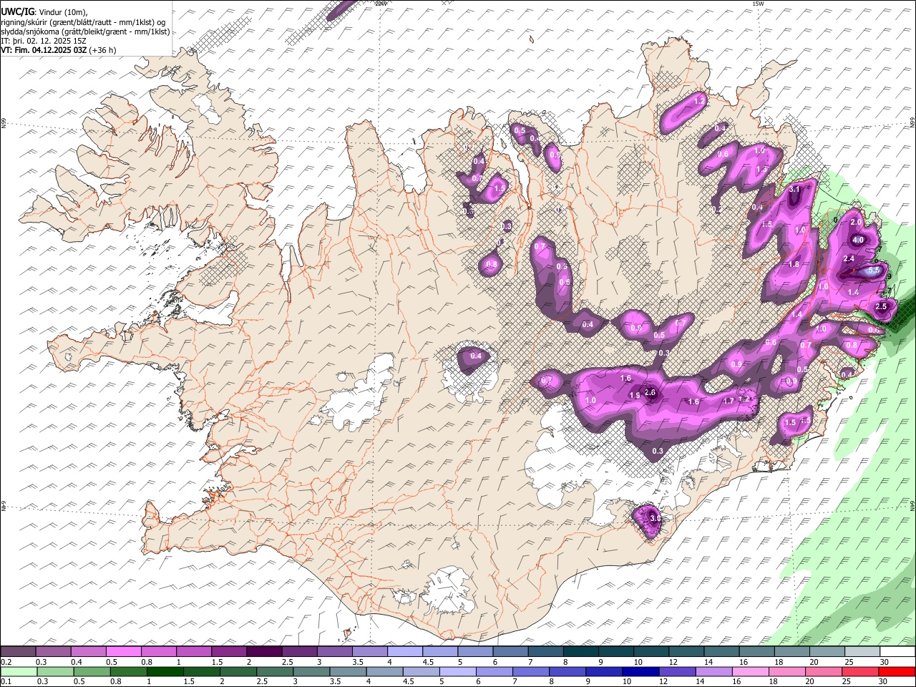Select dark blue swatch at 10 in bottom legend
This screenshot has height=687, width=916.
pos(639,671)
